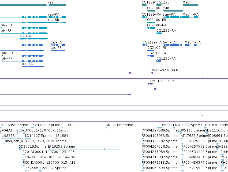Select the LD14117.5prime EST label

(39, 136)
